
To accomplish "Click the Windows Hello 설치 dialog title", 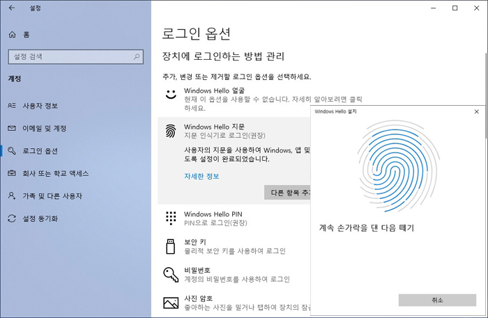I will (x=335, y=111).
